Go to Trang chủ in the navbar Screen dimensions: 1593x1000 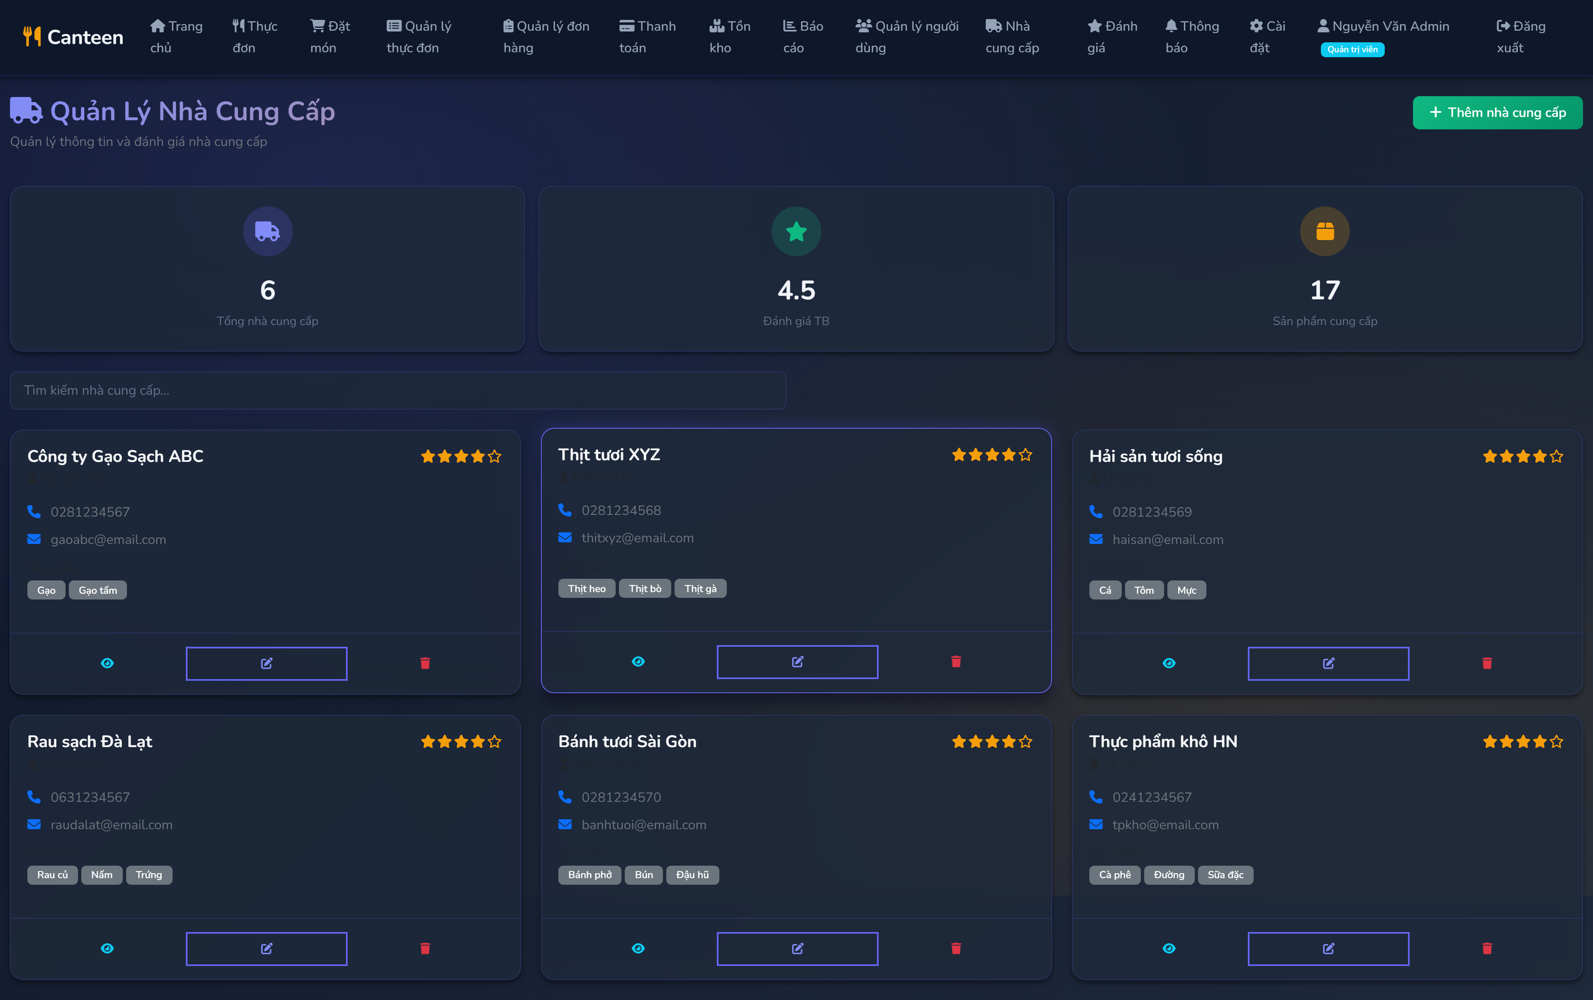coord(177,37)
